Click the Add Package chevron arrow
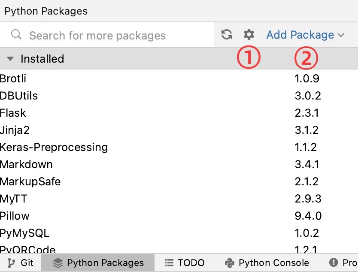The height and width of the screenshot is (272, 358). (341, 35)
